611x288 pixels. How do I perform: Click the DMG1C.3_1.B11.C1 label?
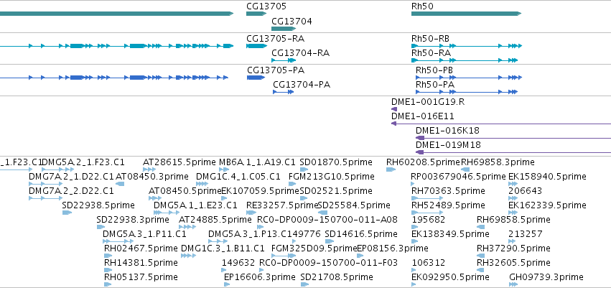(x=223, y=248)
